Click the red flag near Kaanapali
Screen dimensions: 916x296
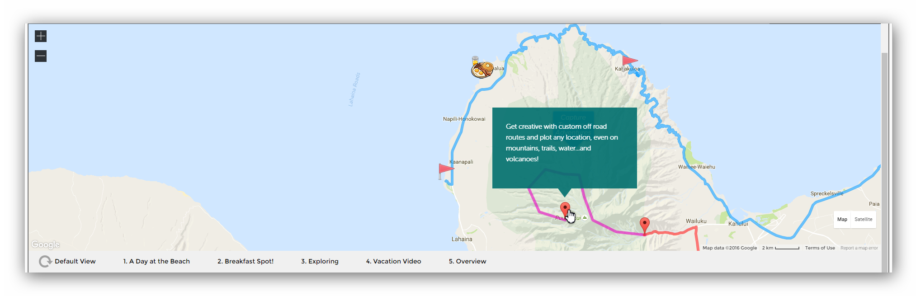tap(446, 171)
